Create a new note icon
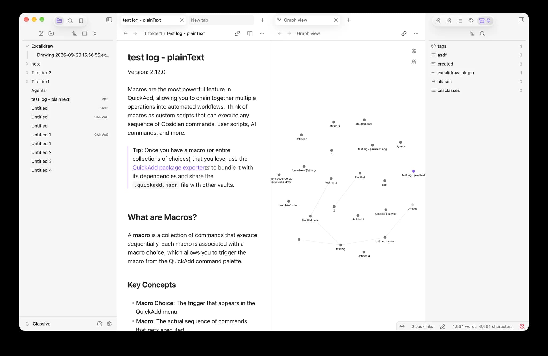Image resolution: width=548 pixels, height=356 pixels. [x=41, y=33]
